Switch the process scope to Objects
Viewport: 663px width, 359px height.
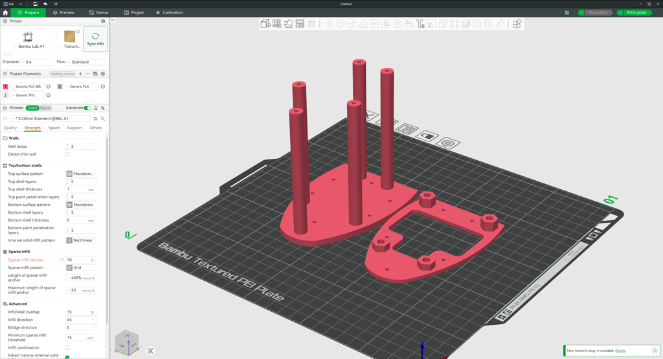pos(45,108)
